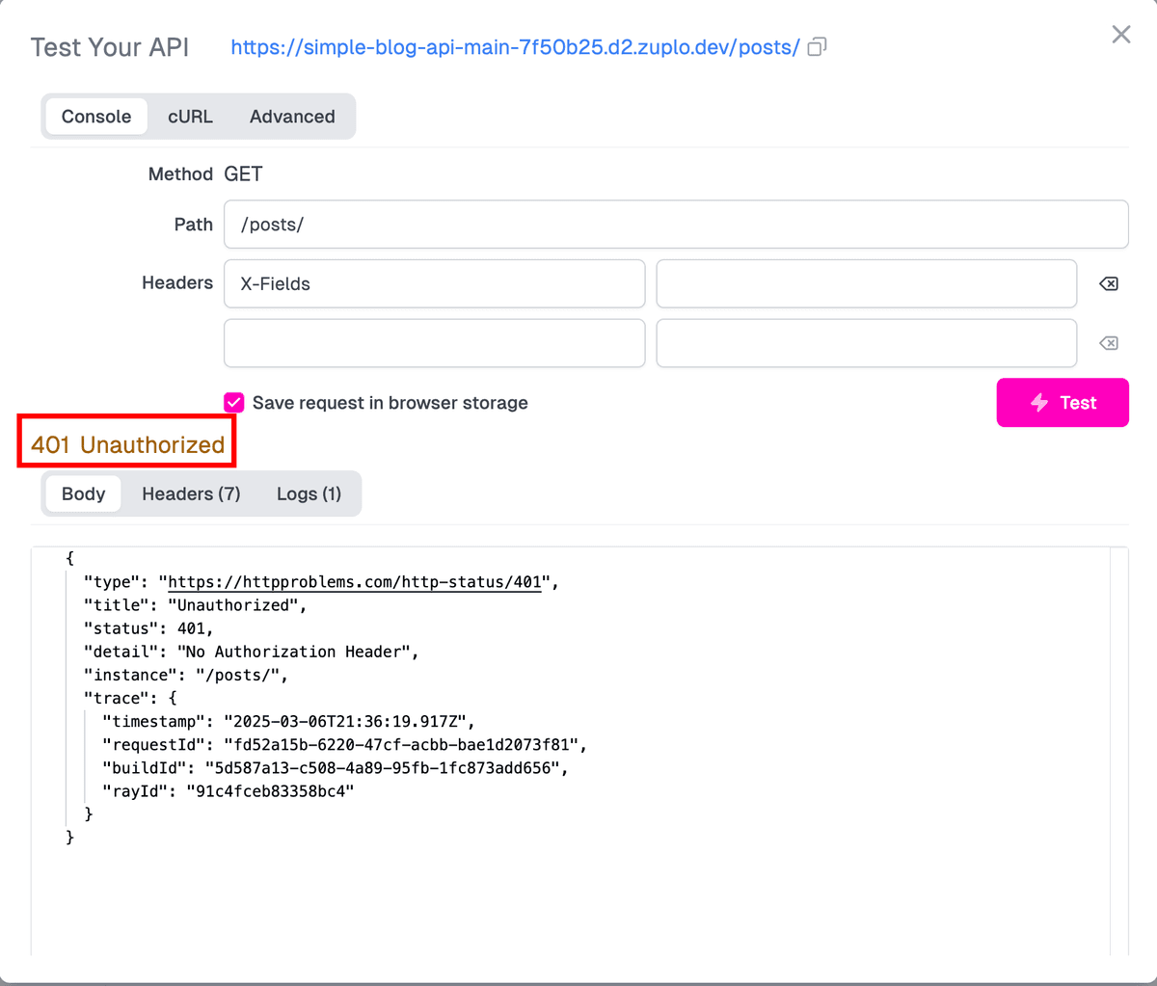This screenshot has width=1157, height=986.
Task: Click the value field for X-Fields header
Action: pos(866,283)
